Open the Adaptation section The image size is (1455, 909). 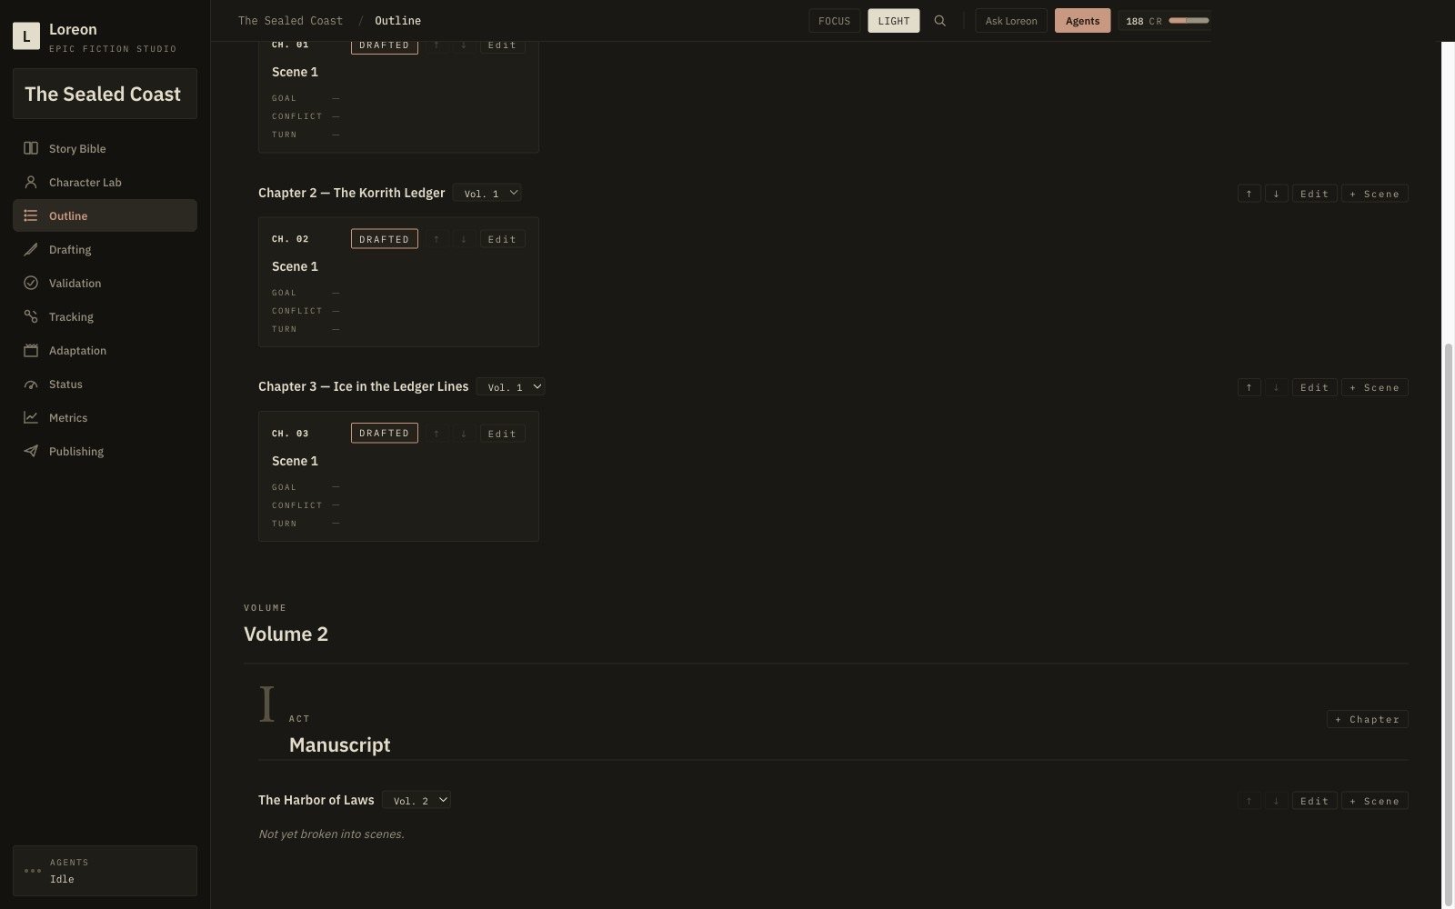[x=77, y=350]
